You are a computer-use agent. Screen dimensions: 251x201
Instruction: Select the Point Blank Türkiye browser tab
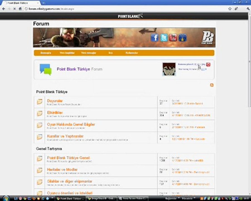point(20,3)
